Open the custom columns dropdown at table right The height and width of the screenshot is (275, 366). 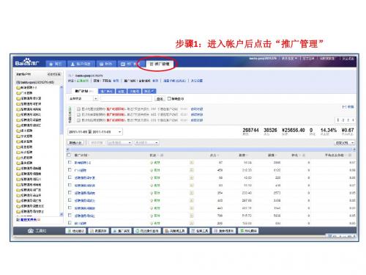344,142
